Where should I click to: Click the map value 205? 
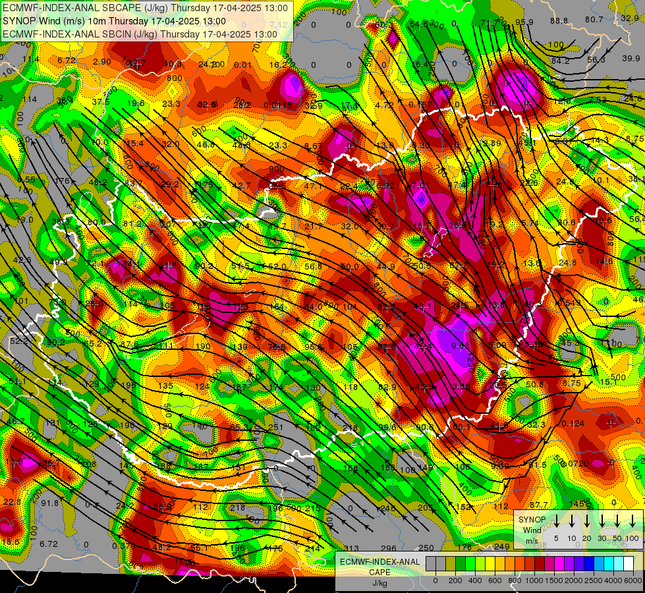pyautogui.click(x=426, y=508)
